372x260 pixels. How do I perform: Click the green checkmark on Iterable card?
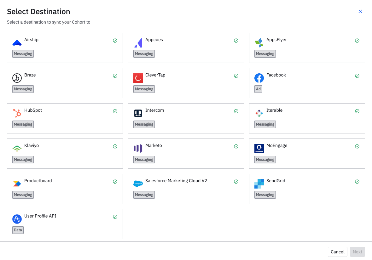[357, 111]
